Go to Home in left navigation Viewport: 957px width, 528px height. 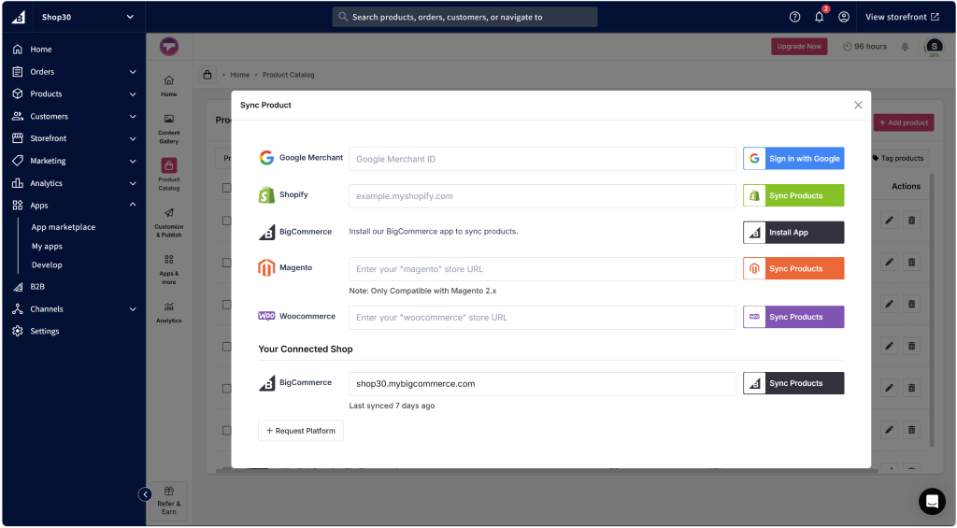tap(41, 50)
